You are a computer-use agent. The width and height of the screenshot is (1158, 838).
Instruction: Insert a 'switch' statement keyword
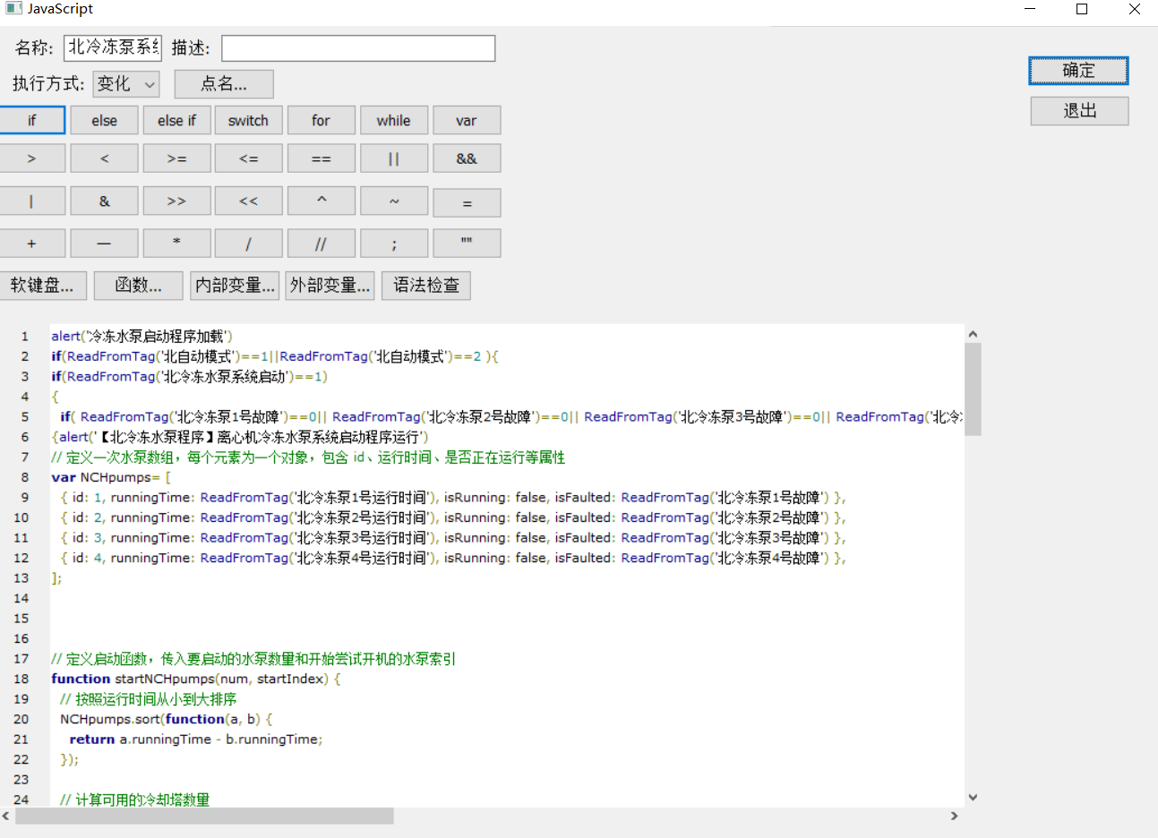248,120
